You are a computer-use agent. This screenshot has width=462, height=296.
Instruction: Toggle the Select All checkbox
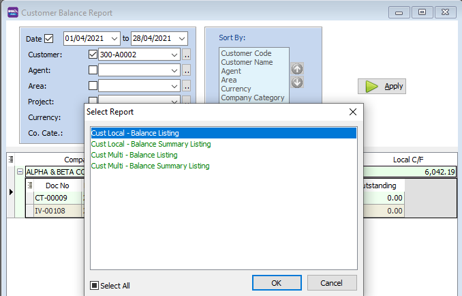(94, 285)
